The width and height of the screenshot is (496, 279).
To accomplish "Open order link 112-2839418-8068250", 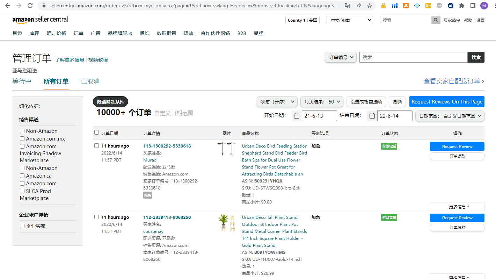I will [167, 217].
